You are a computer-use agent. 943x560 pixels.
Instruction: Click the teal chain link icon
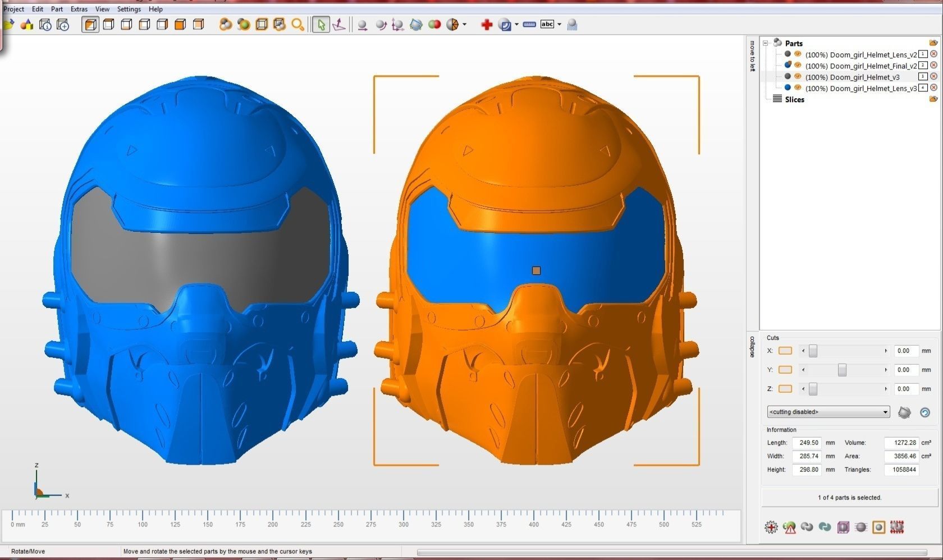(825, 527)
